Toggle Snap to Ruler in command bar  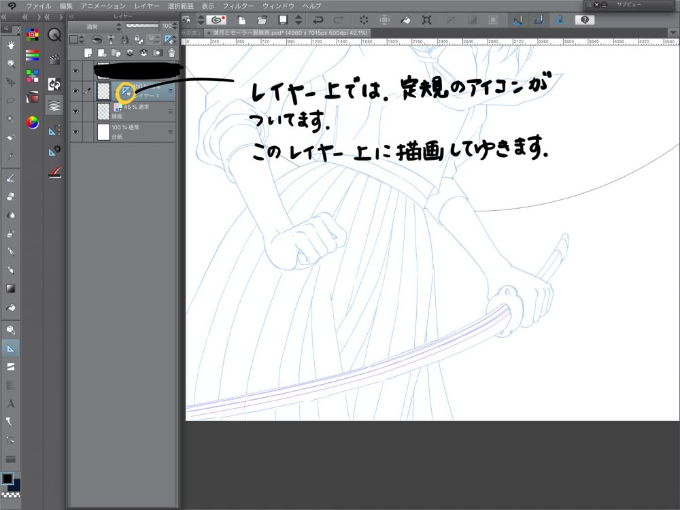point(517,20)
